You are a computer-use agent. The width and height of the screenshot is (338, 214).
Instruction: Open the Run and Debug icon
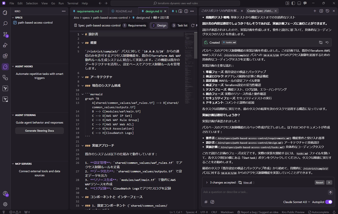(x=5, y=45)
